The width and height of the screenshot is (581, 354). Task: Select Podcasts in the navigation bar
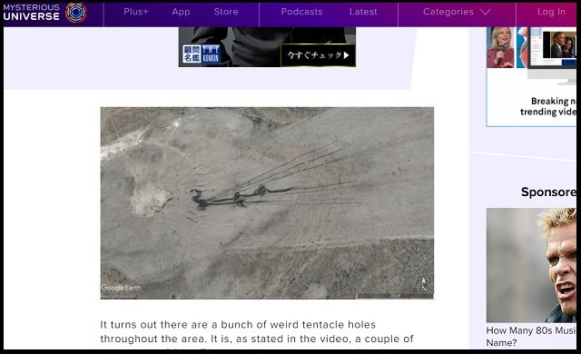pos(301,12)
